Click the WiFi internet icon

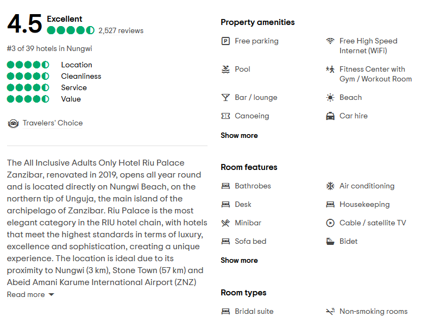coord(330,41)
